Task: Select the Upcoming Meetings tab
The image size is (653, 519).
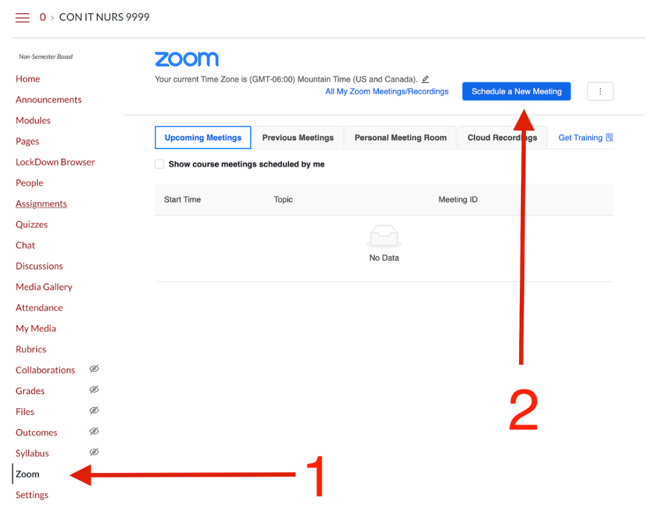Action: [x=203, y=138]
